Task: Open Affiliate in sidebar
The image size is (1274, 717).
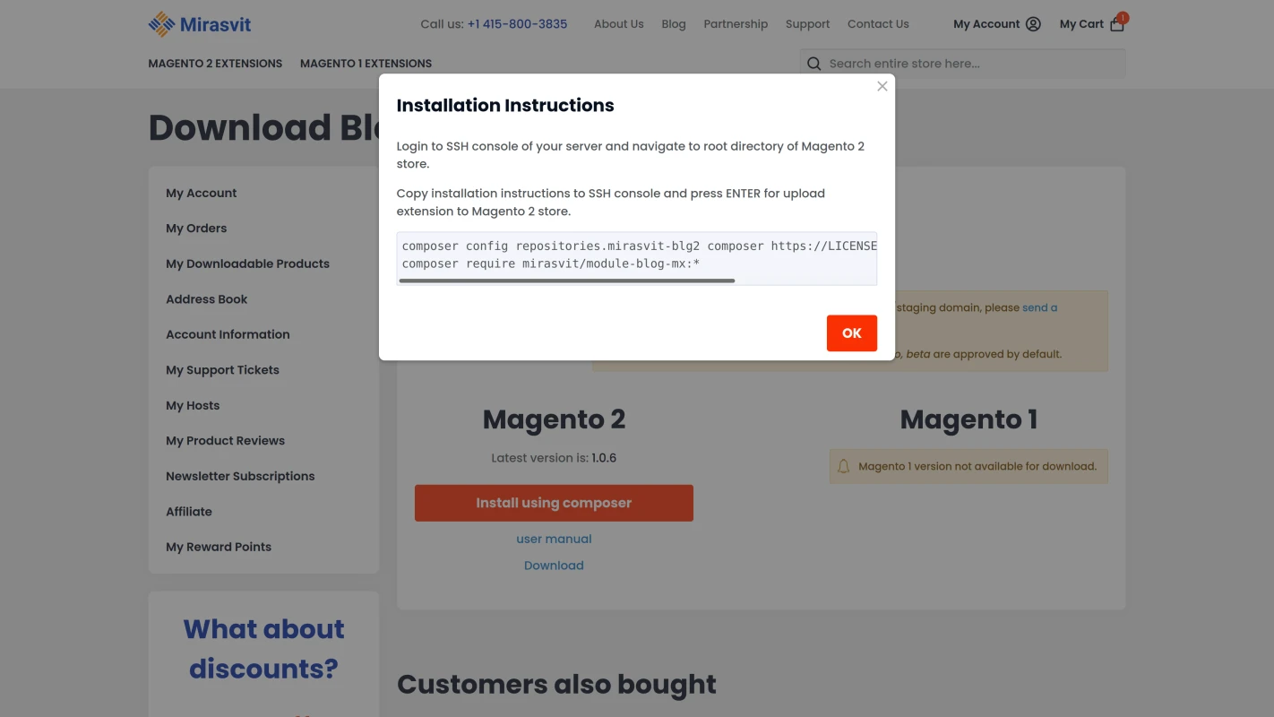Action: point(189,512)
